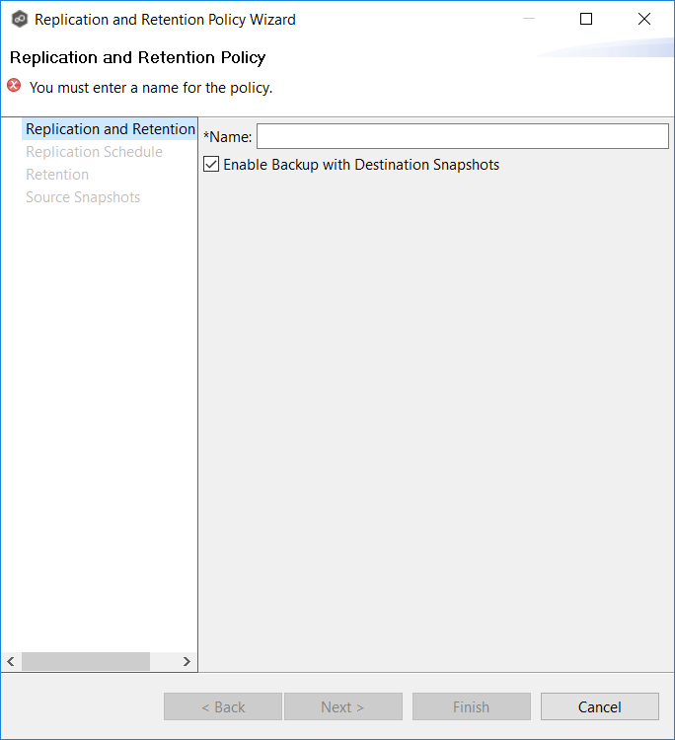Click the right arrow of horizontal scrollbar
The image size is (675, 740).
point(187,661)
